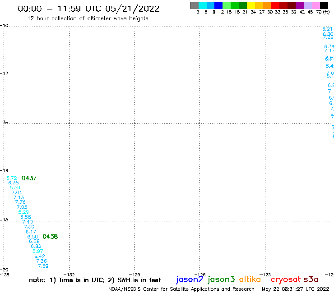Viewport: 334px width, 293px height.
Task: Click the wave height value 7.76
Action: [20, 202]
